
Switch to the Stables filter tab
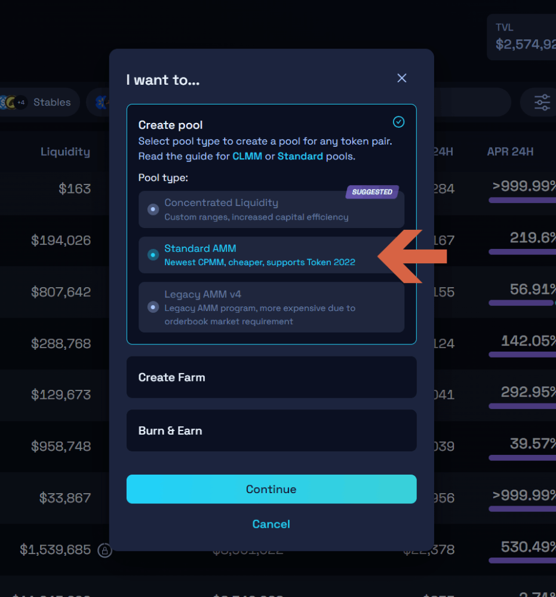(52, 103)
